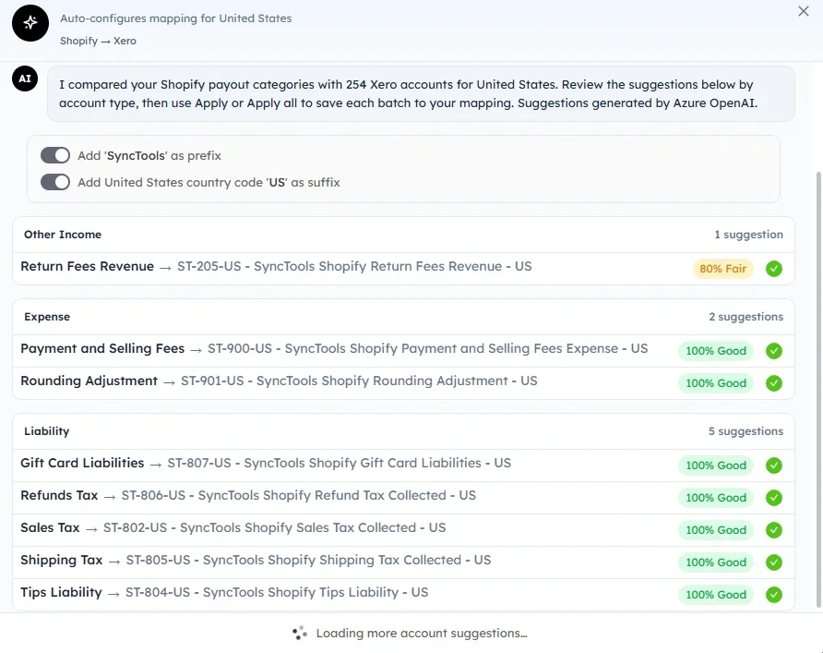Click '100% Good' badge on Gift Card Liabilities
Image resolution: width=823 pixels, height=653 pixels.
(x=716, y=465)
